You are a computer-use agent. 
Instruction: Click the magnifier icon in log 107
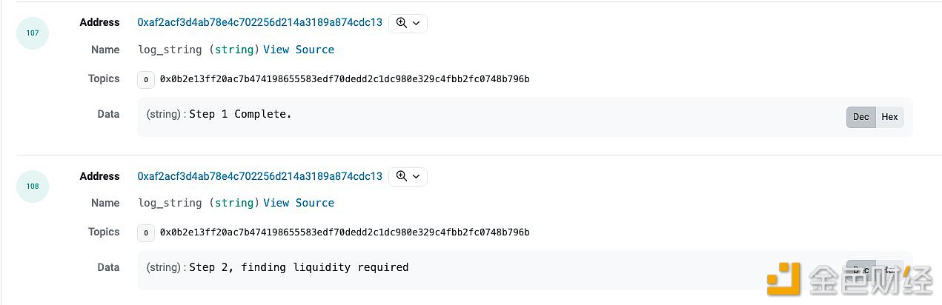click(x=402, y=23)
